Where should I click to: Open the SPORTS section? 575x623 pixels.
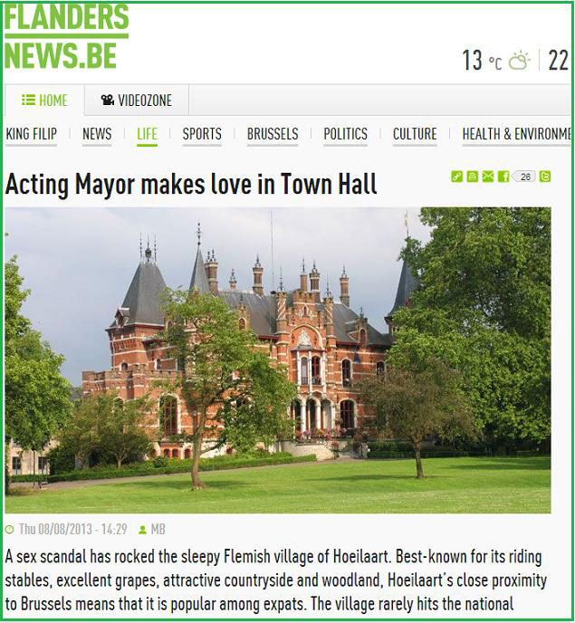coord(202,134)
